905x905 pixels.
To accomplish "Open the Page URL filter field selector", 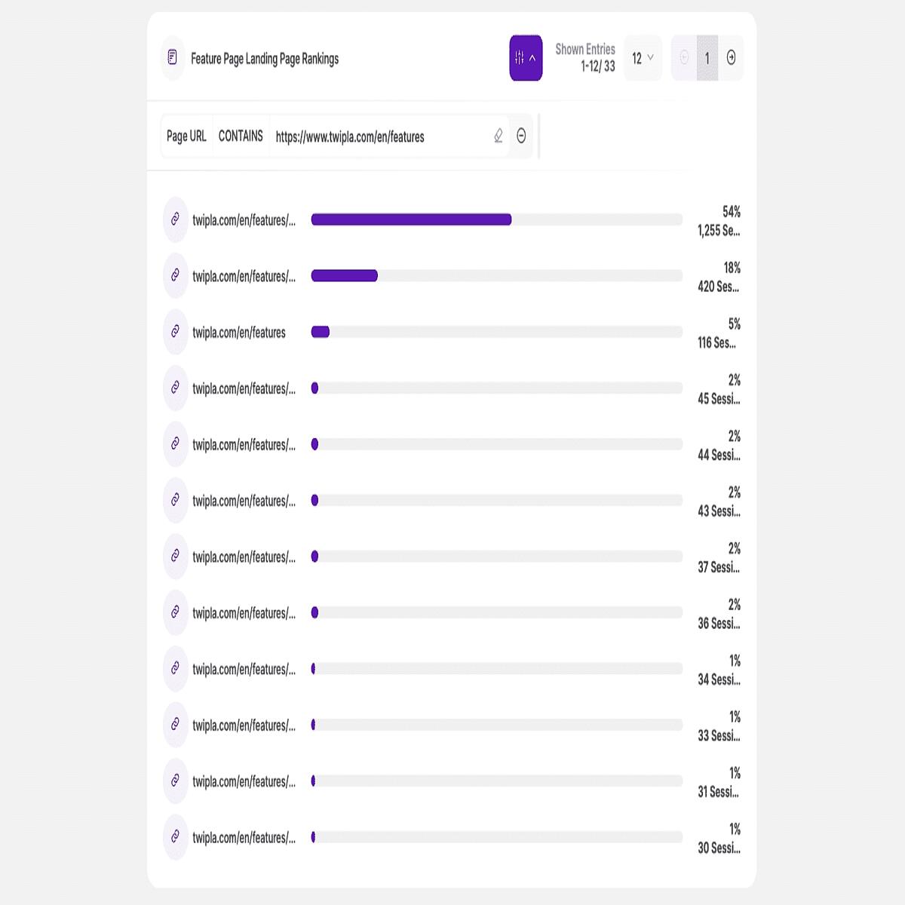I will [186, 137].
